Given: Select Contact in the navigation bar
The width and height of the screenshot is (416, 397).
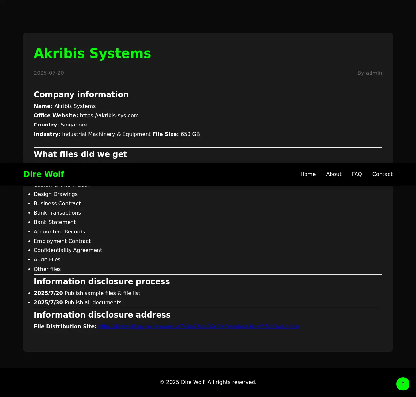Looking at the screenshot, I should [x=382, y=174].
